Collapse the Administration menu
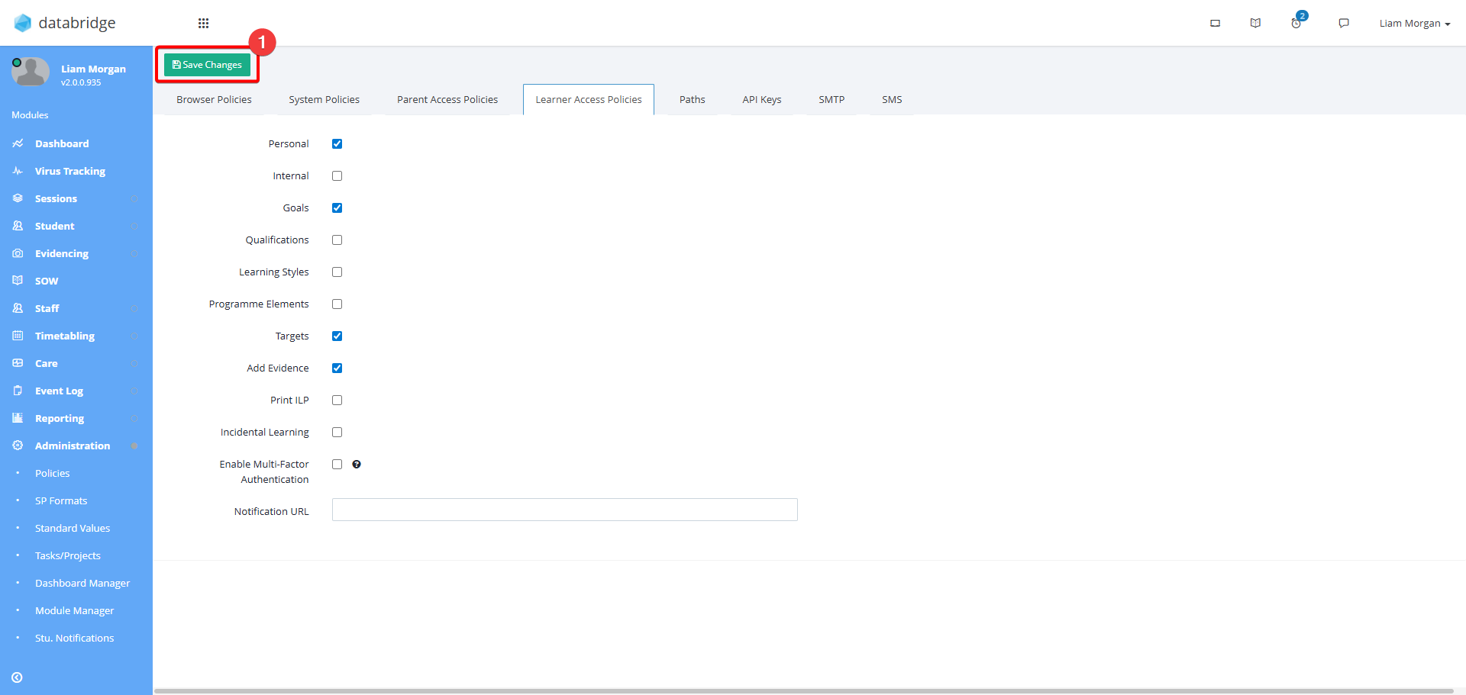 (134, 446)
